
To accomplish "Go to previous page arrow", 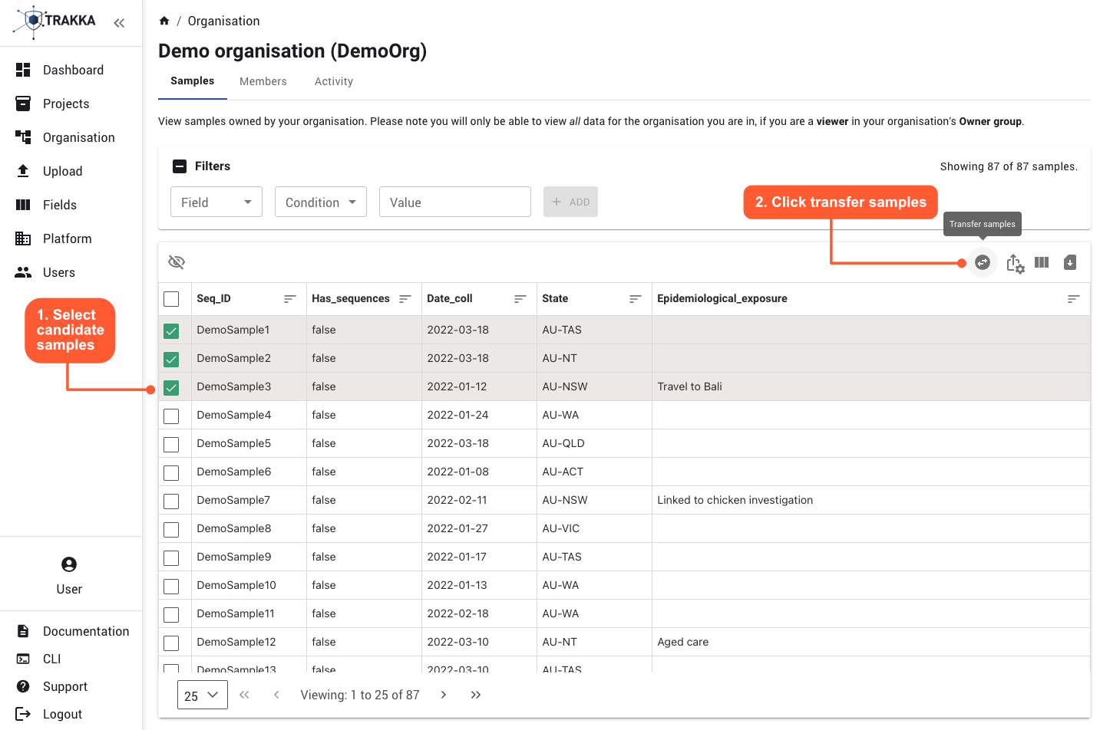I will pos(276,695).
